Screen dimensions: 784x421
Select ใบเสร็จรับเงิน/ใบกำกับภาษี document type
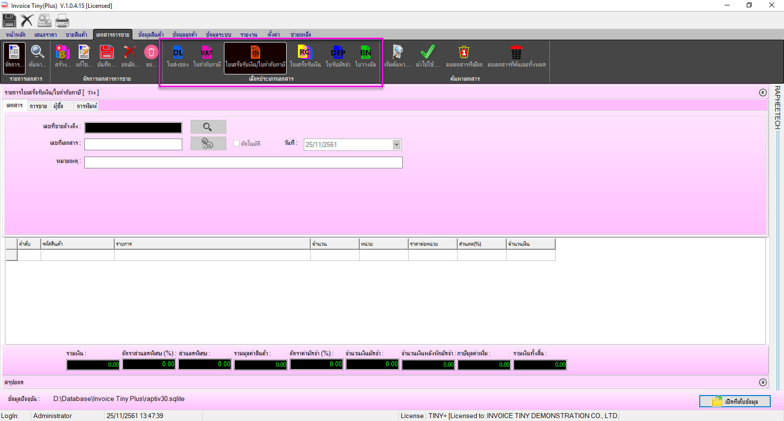click(255, 58)
